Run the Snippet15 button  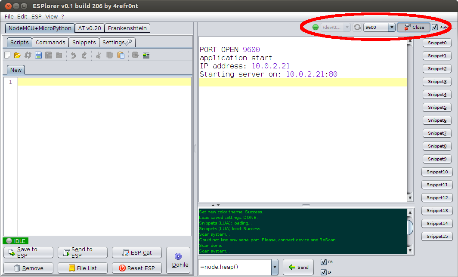(437, 237)
